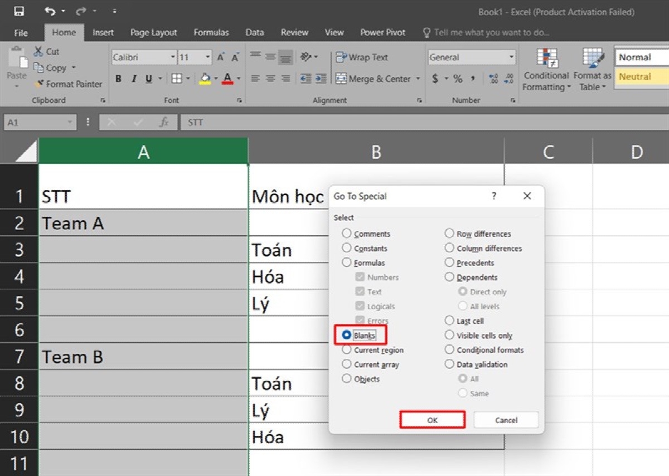Apply bold formatting
Screen dimensions: 669x476
[x=118, y=78]
